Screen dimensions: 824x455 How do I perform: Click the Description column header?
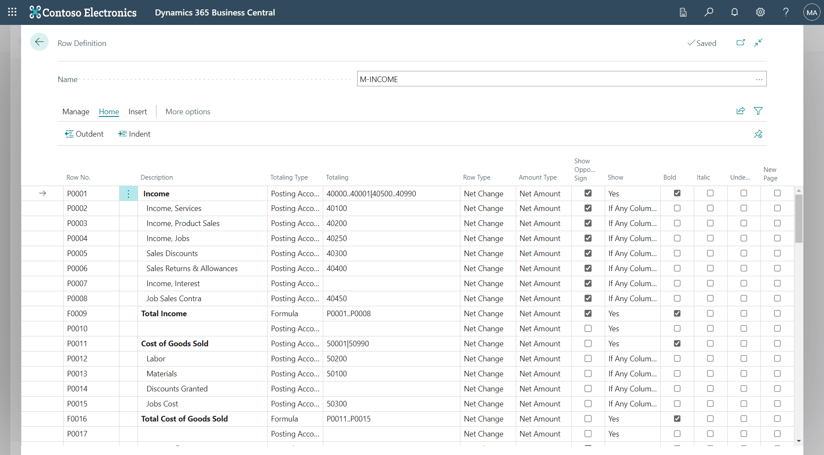[156, 177]
